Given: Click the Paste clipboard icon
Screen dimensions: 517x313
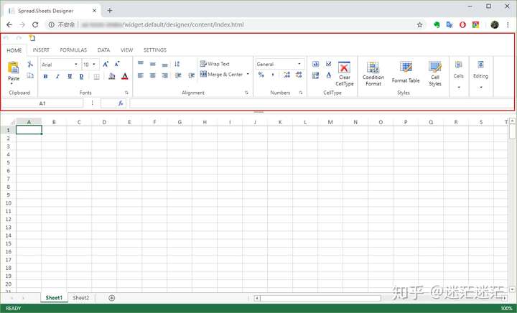Looking at the screenshot, I should pyautogui.click(x=14, y=67).
